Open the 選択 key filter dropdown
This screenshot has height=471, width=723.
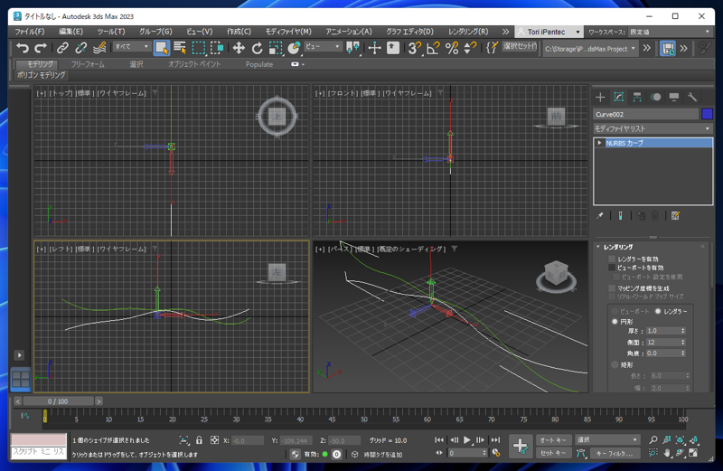(606, 439)
